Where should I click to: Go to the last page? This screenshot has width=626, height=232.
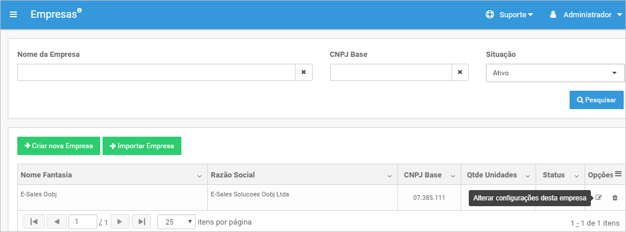click(141, 222)
